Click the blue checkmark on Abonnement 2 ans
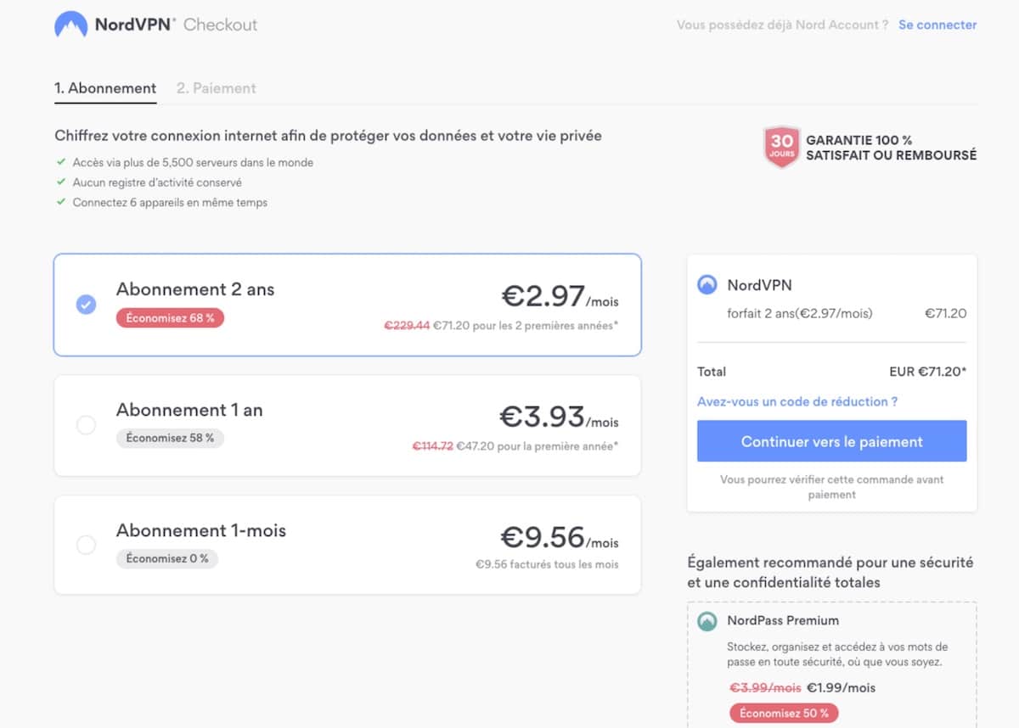Screen dimensions: 1019x728 86,304
